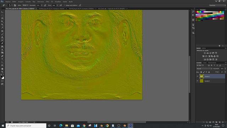
Task: Open the flow slider arrow
Action: click(57, 5)
